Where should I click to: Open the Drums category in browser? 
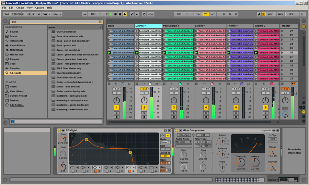point(14,36)
